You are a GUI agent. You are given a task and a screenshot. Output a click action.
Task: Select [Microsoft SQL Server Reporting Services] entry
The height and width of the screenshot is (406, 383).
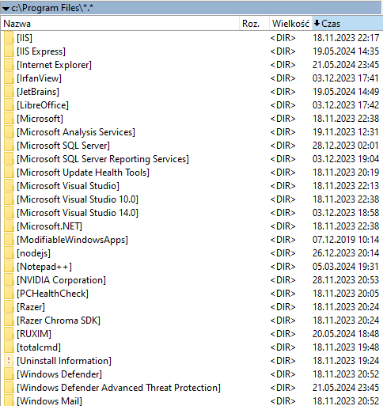103,159
